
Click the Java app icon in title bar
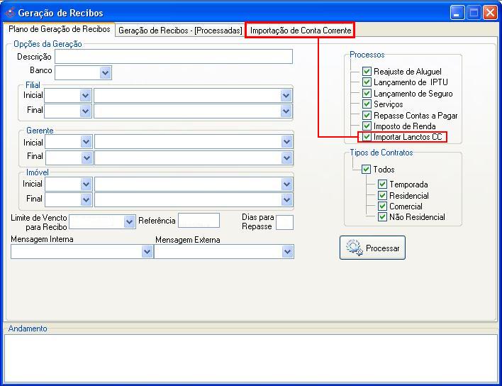[x=10, y=13]
